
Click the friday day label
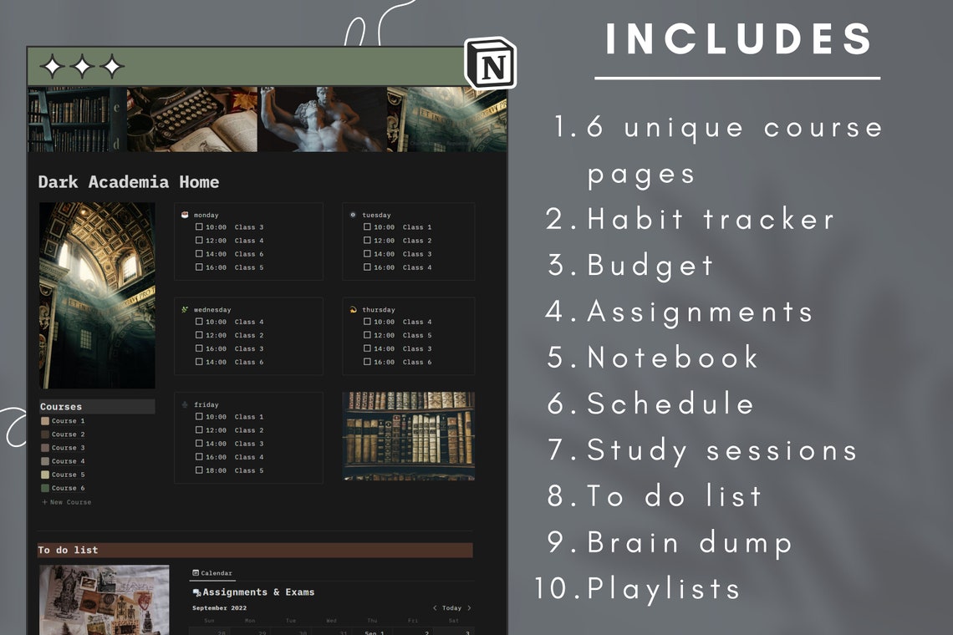[206, 404]
